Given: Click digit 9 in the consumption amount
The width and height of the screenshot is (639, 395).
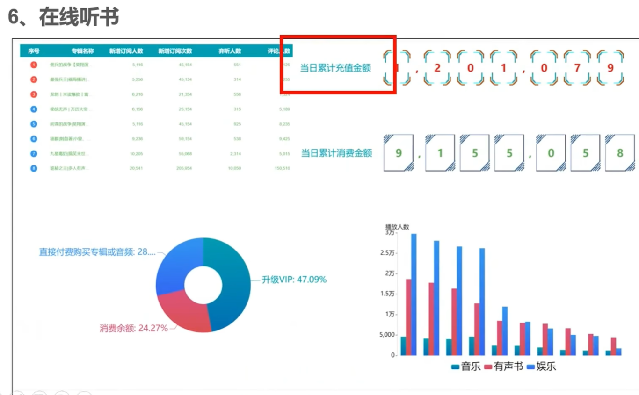Looking at the screenshot, I should 399,153.
